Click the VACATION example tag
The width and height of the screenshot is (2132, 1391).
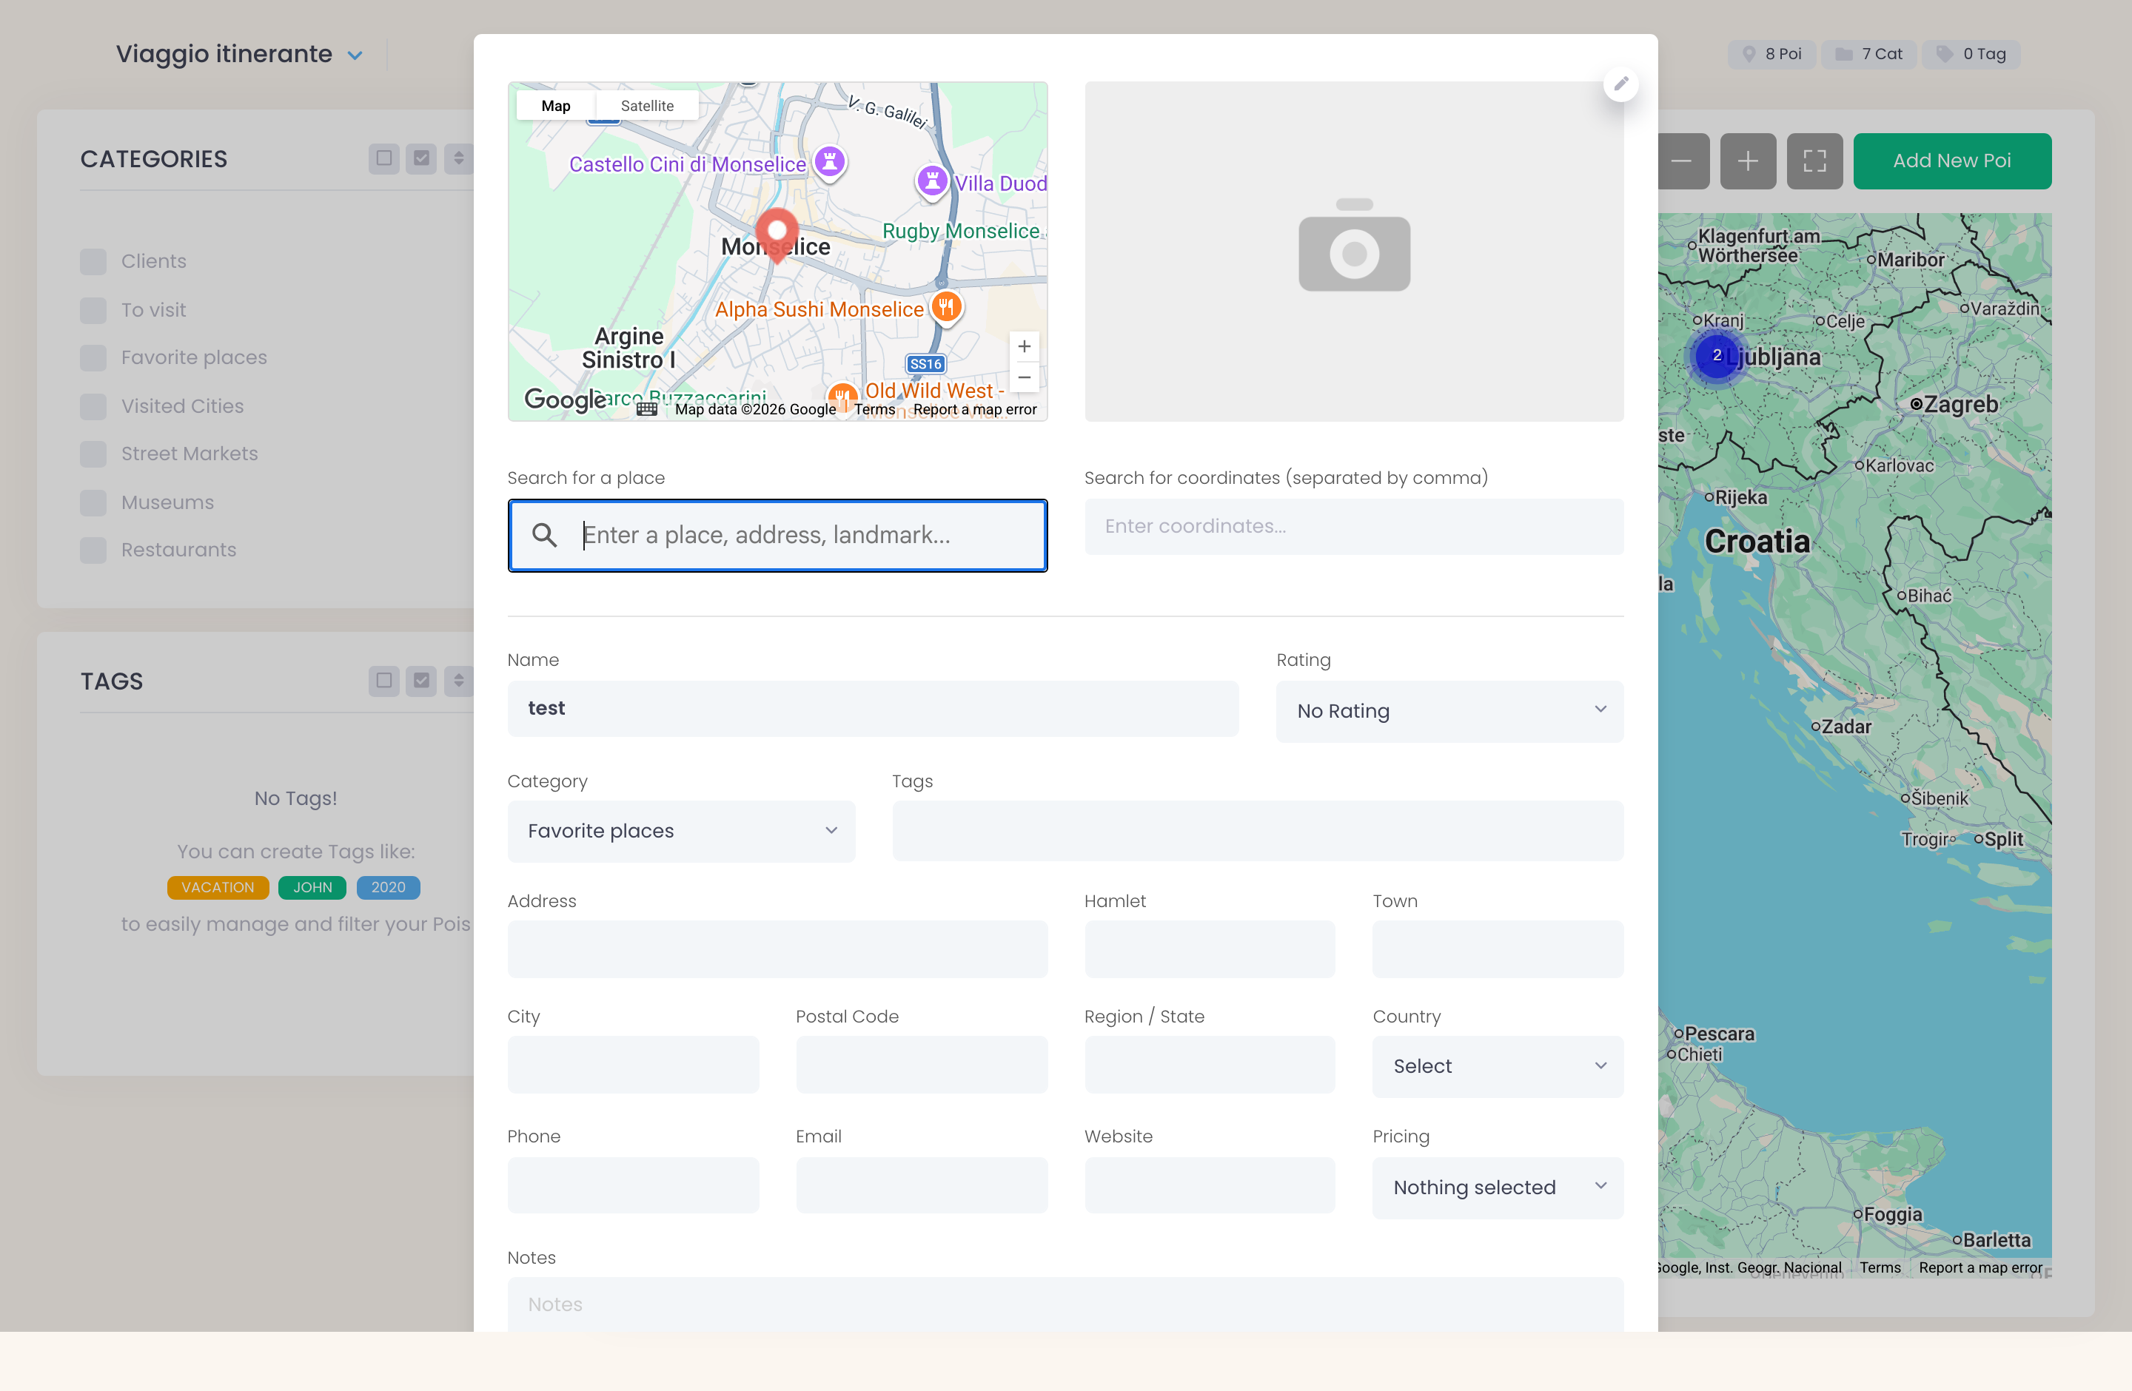point(218,887)
